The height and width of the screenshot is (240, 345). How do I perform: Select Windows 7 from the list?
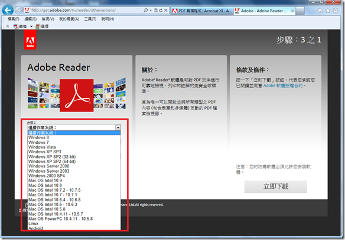(74, 142)
